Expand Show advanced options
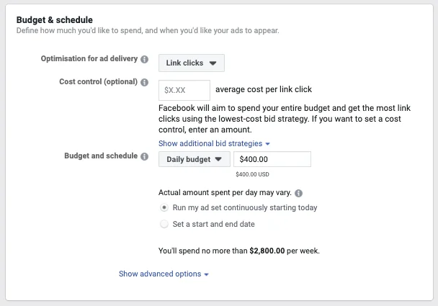Viewport: 438px width, 306px height. point(160,274)
